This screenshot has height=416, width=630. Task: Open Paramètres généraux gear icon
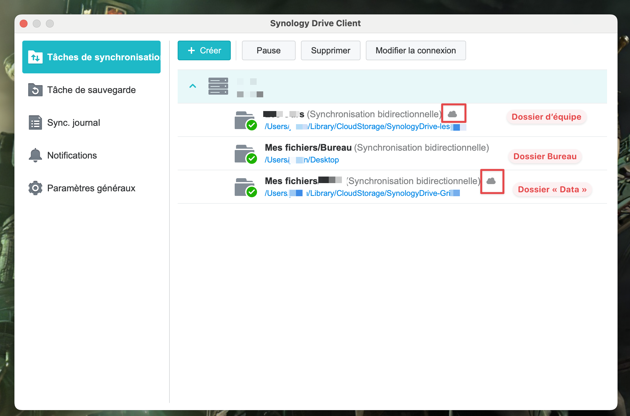tap(35, 188)
